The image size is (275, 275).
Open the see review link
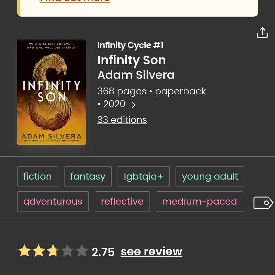(151, 252)
